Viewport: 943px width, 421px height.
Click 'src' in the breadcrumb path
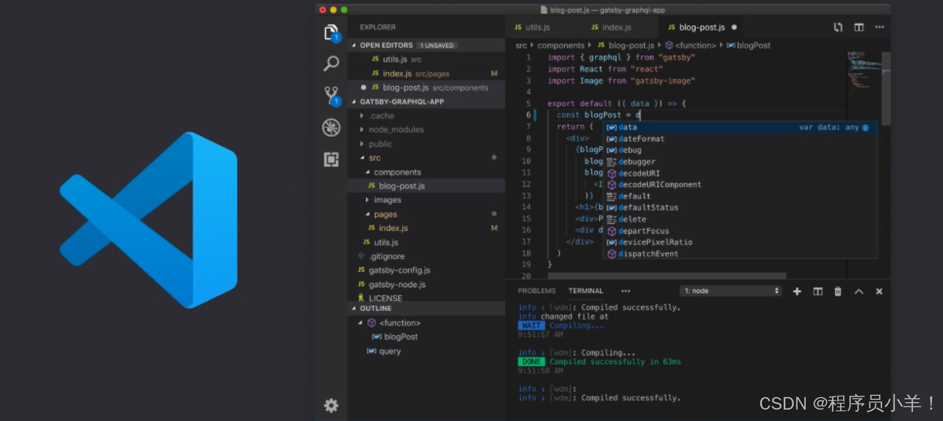click(521, 46)
